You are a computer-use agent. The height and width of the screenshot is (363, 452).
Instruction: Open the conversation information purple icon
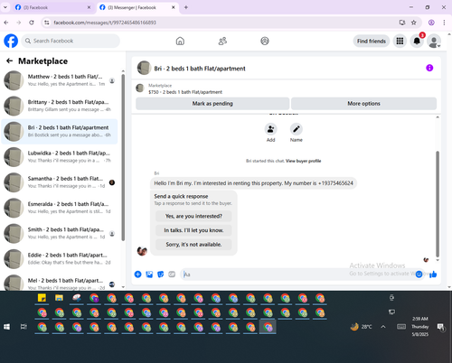pos(429,68)
